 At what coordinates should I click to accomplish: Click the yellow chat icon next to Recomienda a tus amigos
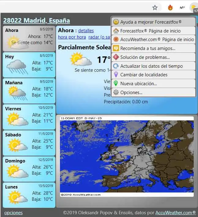pos(116,48)
